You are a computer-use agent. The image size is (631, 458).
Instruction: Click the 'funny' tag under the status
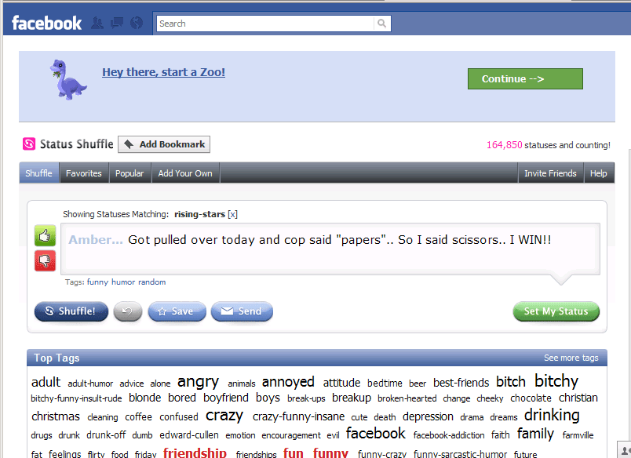97,282
